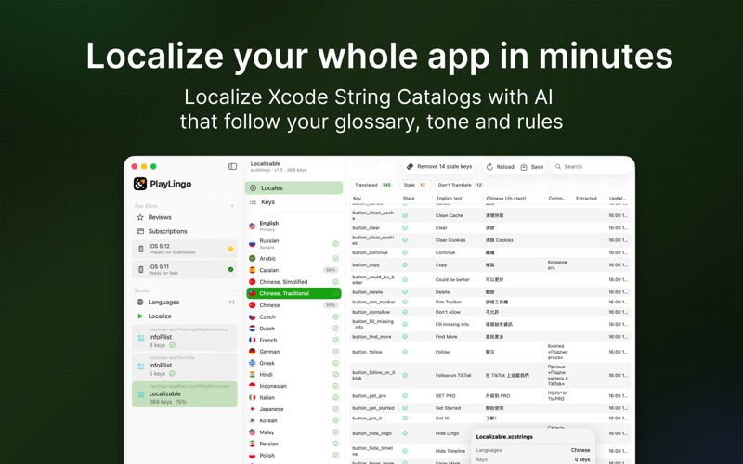This screenshot has height=464, width=743.
Task: Click the 'Follow on TikTok' cell
Action: pos(453,376)
